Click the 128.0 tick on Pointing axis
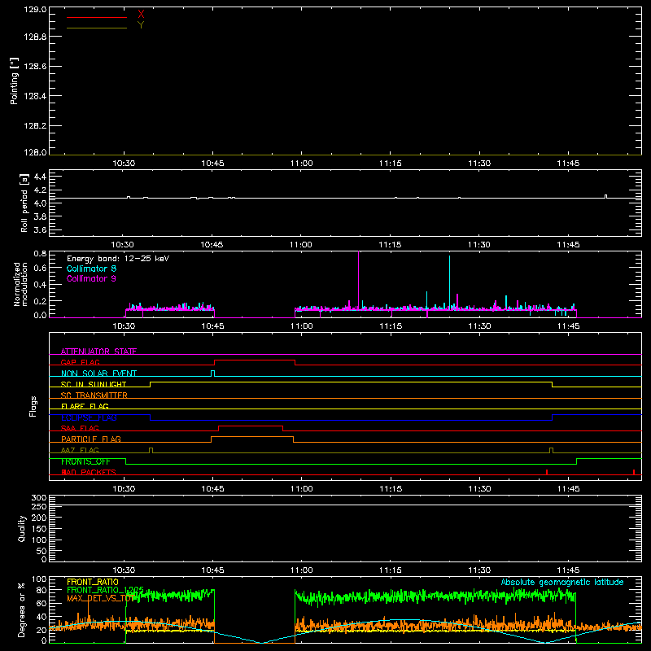Image resolution: width=651 pixels, height=651 pixels. [x=35, y=152]
